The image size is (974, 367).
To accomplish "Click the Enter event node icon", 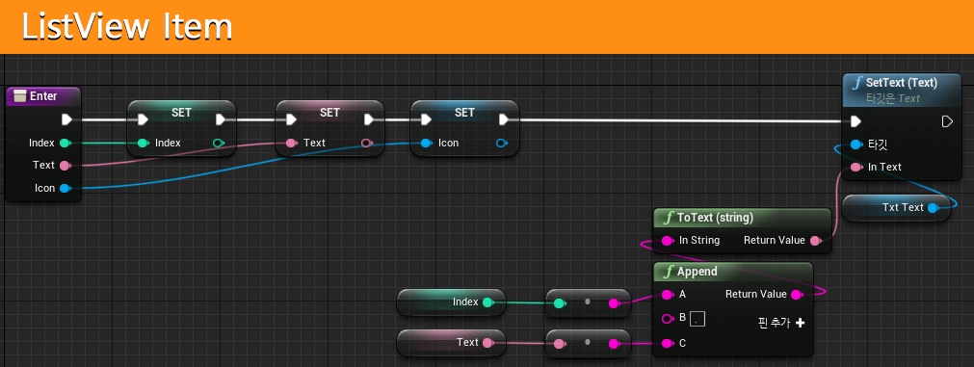I will (x=20, y=95).
